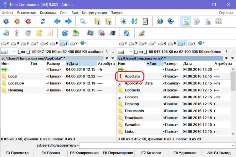236x157 pixels.
Task: Click pack files icon with down arrow
Action: point(97,21)
